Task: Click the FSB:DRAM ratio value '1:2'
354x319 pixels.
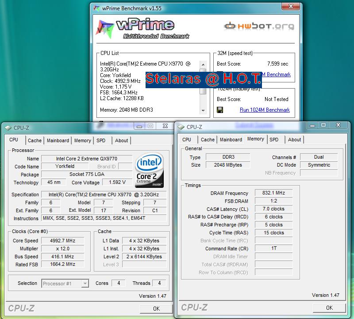Action: click(x=273, y=201)
